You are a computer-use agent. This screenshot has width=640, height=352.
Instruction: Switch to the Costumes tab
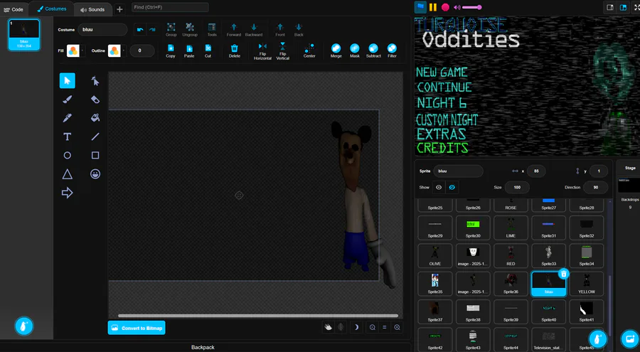pyautogui.click(x=52, y=9)
